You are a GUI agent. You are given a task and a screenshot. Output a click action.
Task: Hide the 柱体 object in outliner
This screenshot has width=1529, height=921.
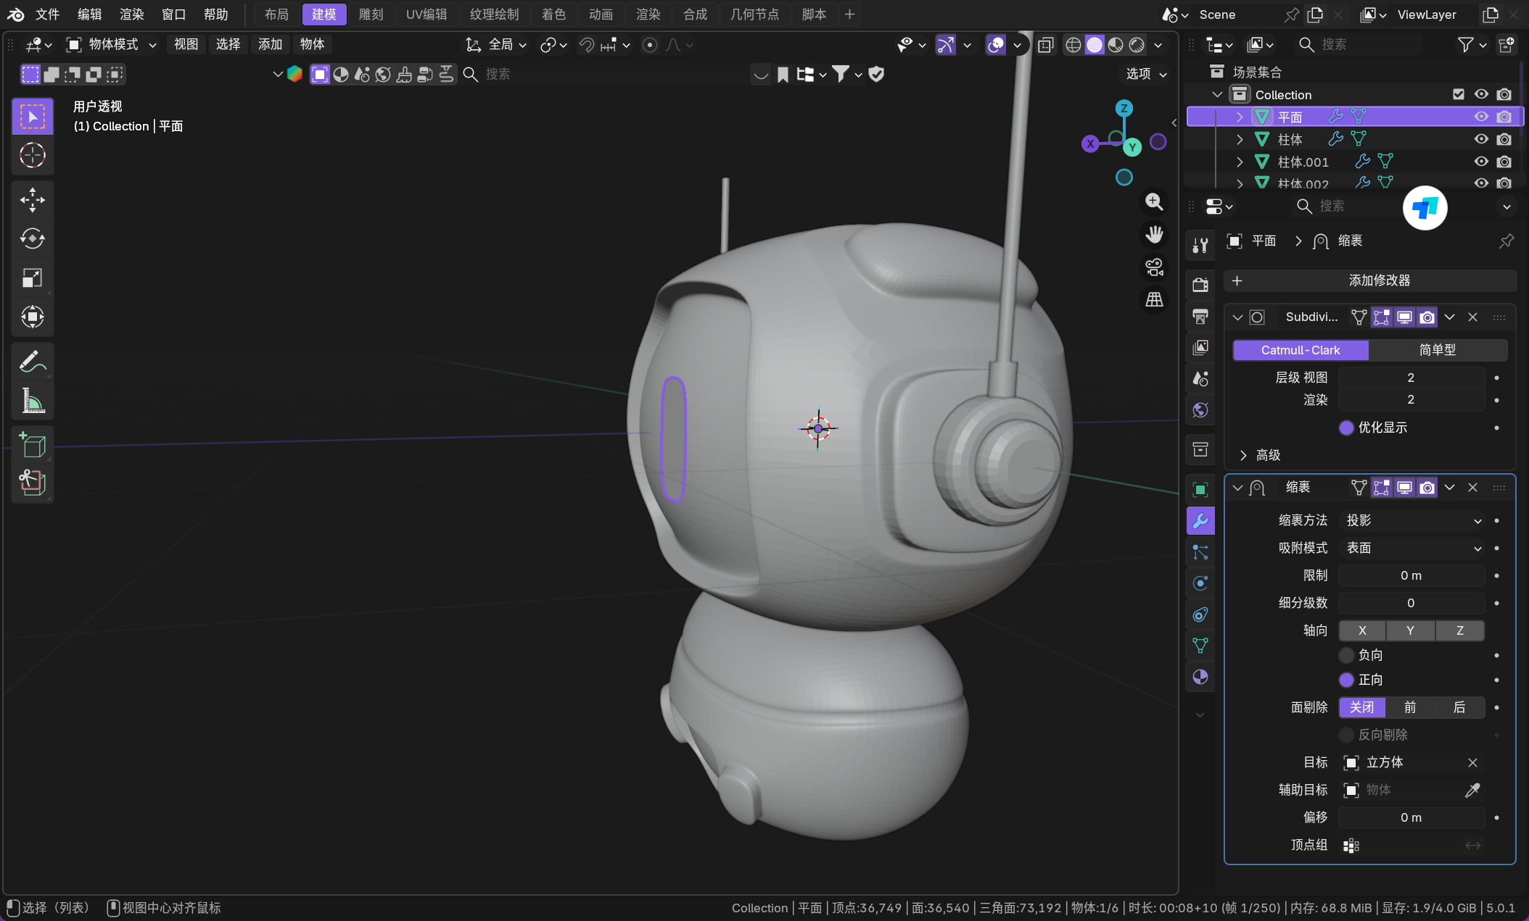pyautogui.click(x=1480, y=139)
